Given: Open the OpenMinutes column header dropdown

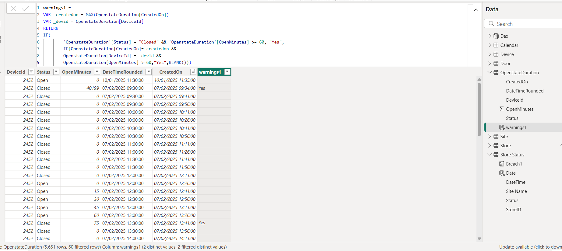Looking at the screenshot, I should point(97,72).
